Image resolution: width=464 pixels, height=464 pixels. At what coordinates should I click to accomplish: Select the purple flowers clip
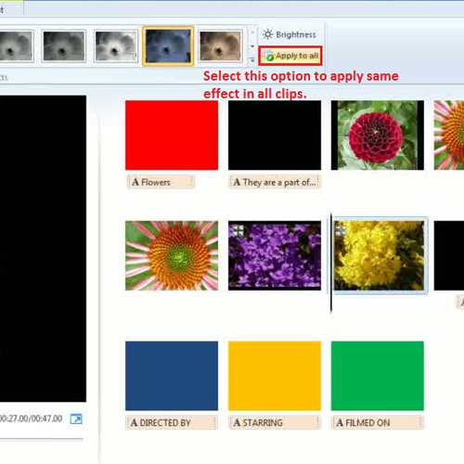(x=275, y=255)
